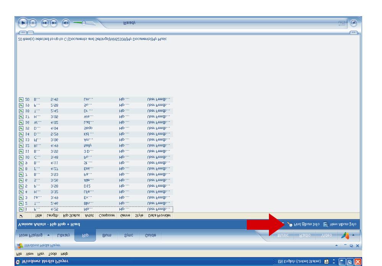Skip to the next track
Screen dimensions: 382x266
pyautogui.click(x=53, y=23)
